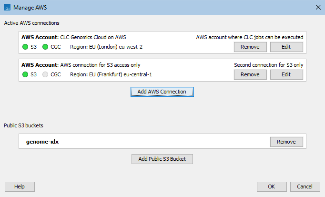The image size is (325, 197).
Task: Open the Help documentation
Action: 20,187
